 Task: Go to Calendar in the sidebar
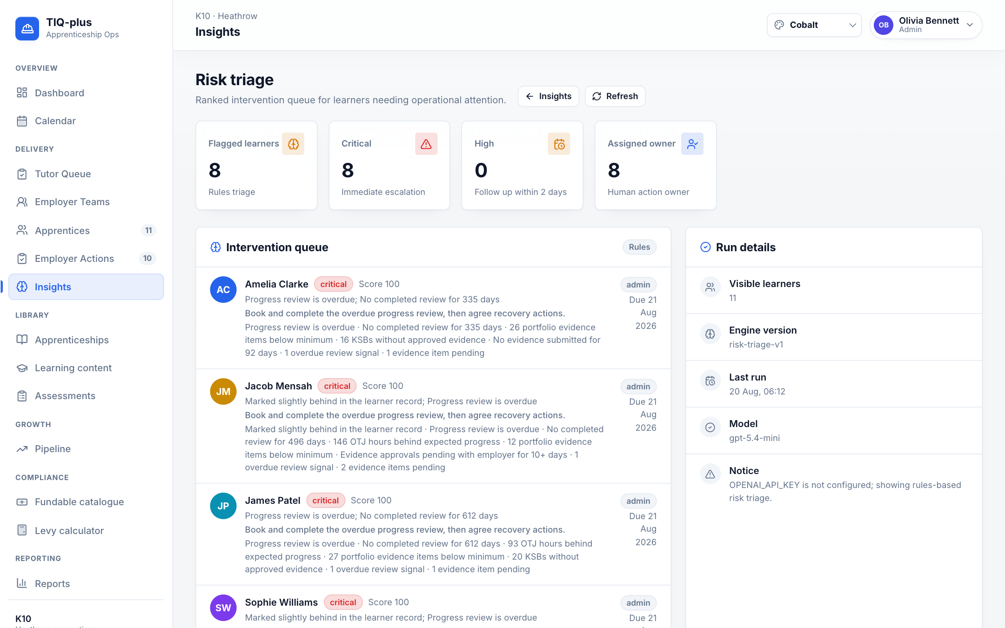click(86, 121)
